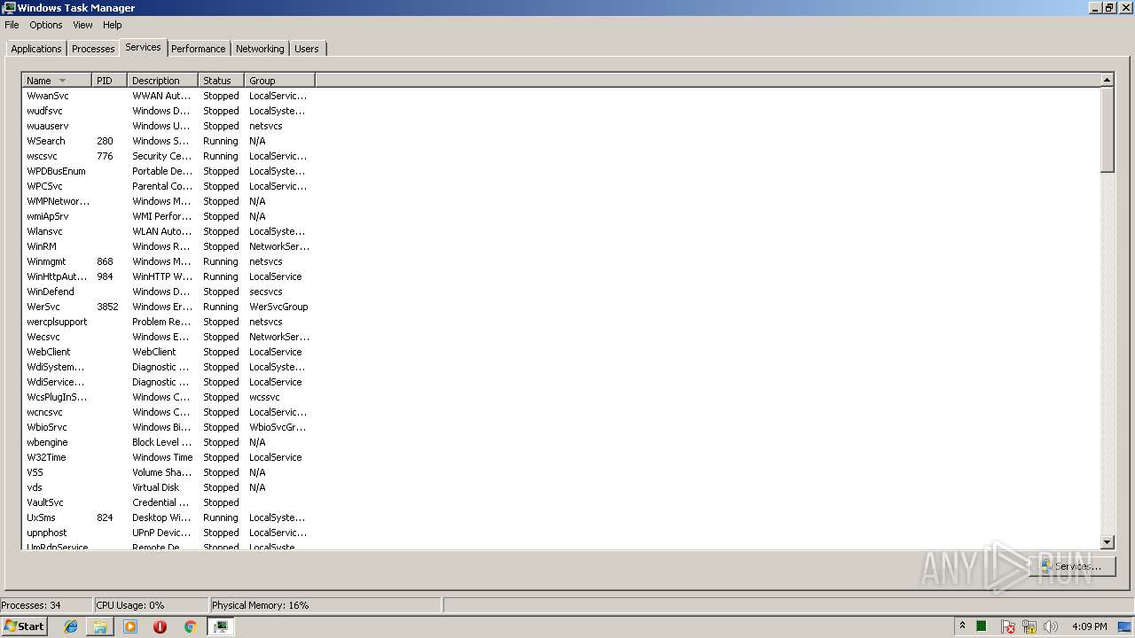Open the File menu
1135x638 pixels.
pyautogui.click(x=12, y=25)
